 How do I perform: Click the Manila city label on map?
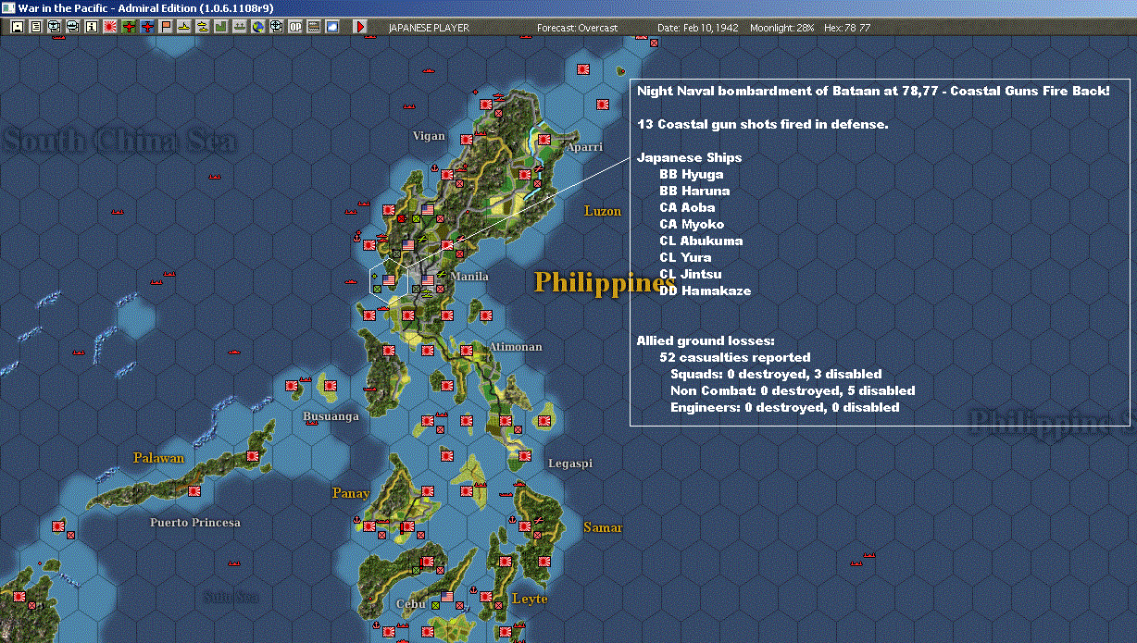(x=469, y=277)
